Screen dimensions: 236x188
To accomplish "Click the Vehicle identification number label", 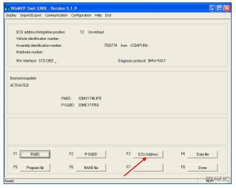I will click(x=38, y=39).
